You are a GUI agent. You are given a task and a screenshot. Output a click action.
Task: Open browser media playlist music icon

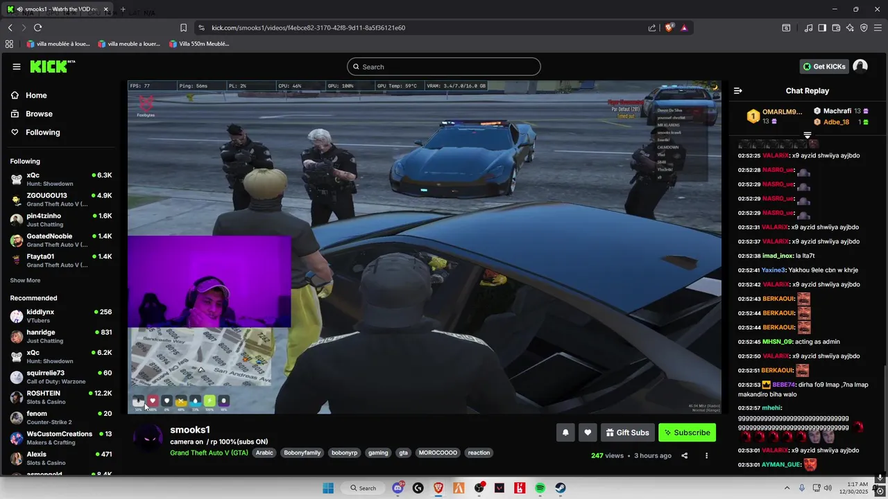808,28
